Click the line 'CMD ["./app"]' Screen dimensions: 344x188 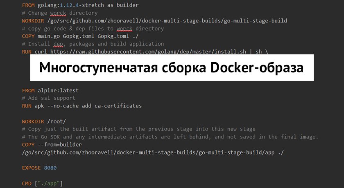[x=42, y=184]
